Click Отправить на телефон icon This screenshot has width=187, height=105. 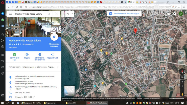click(x=40, y=55)
